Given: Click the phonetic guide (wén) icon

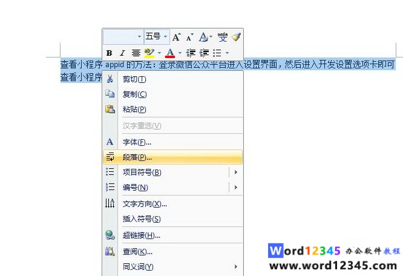Looking at the screenshot, I should (x=223, y=38).
